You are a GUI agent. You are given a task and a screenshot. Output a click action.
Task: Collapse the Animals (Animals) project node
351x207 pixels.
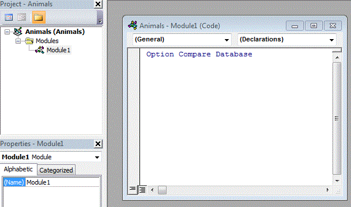(7, 32)
